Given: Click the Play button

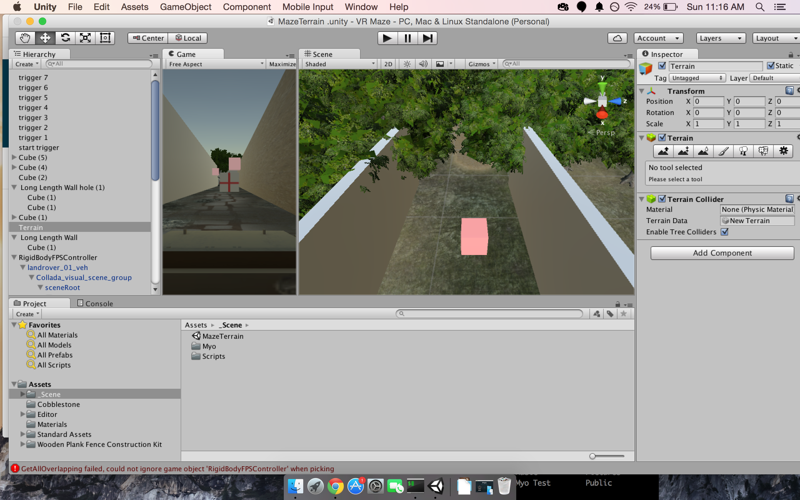Looking at the screenshot, I should pyautogui.click(x=387, y=38).
